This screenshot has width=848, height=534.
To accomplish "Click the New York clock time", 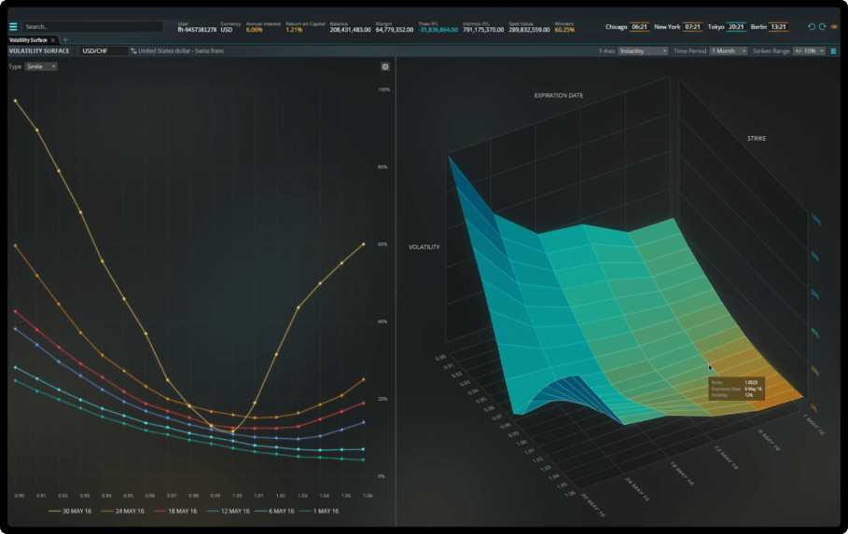I will pyautogui.click(x=692, y=27).
